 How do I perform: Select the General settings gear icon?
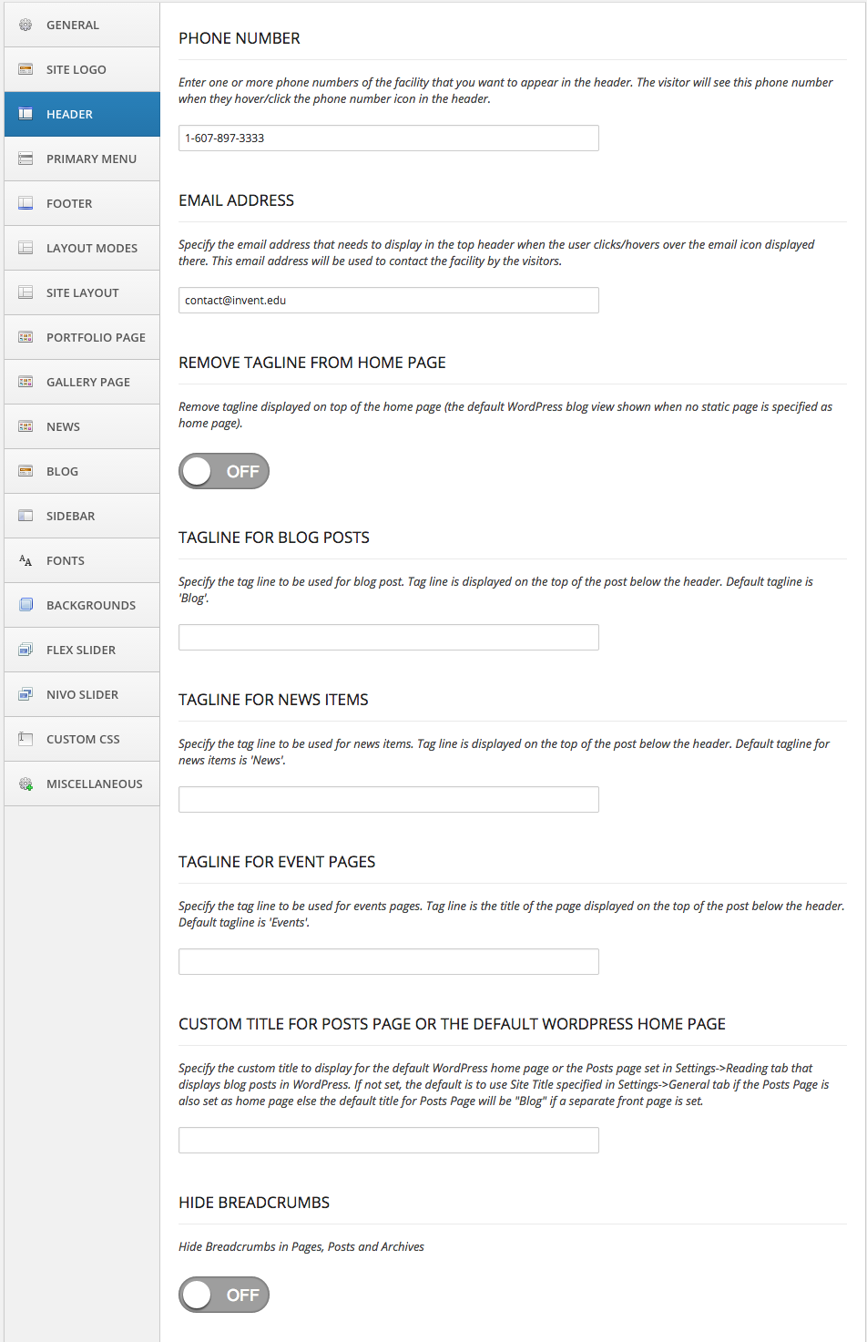(x=25, y=25)
